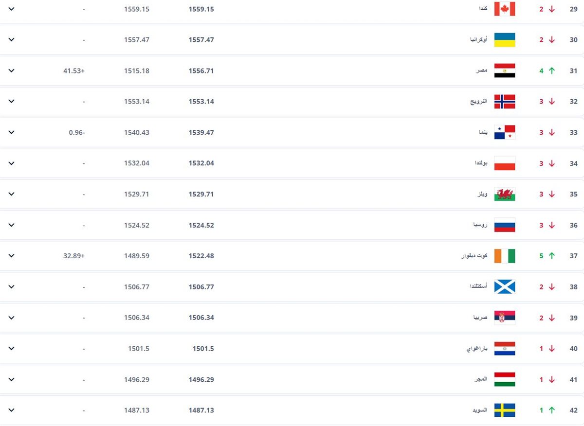Click the Panama flag icon

(505, 132)
